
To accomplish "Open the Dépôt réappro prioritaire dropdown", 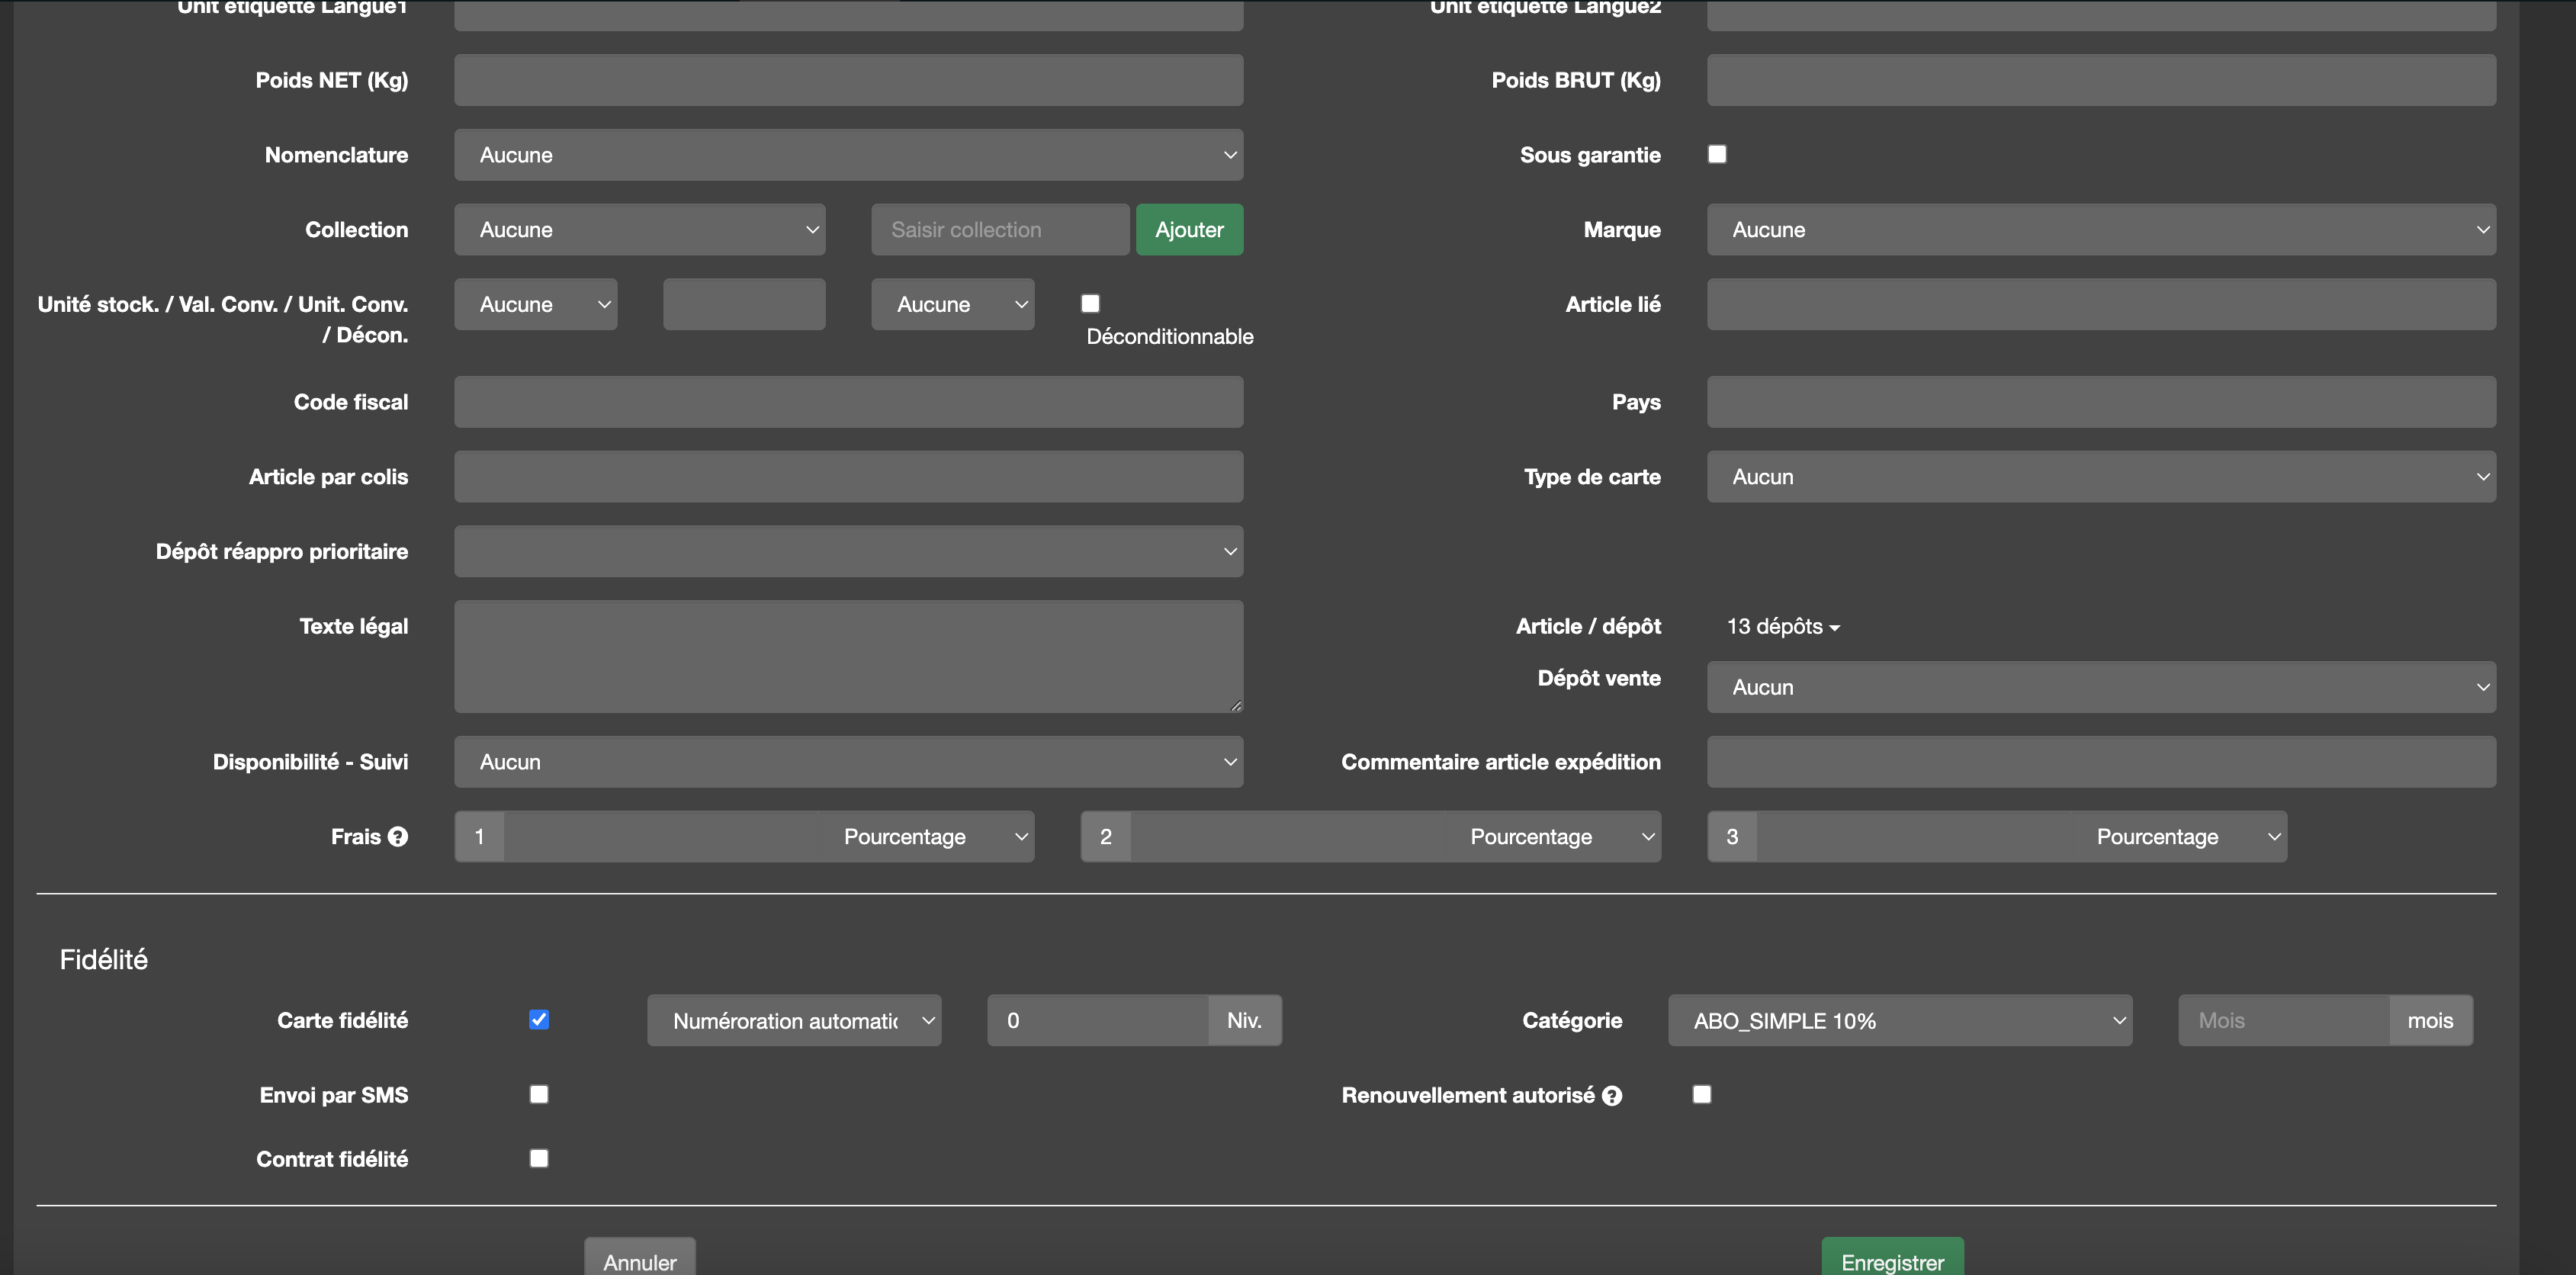I will [849, 551].
